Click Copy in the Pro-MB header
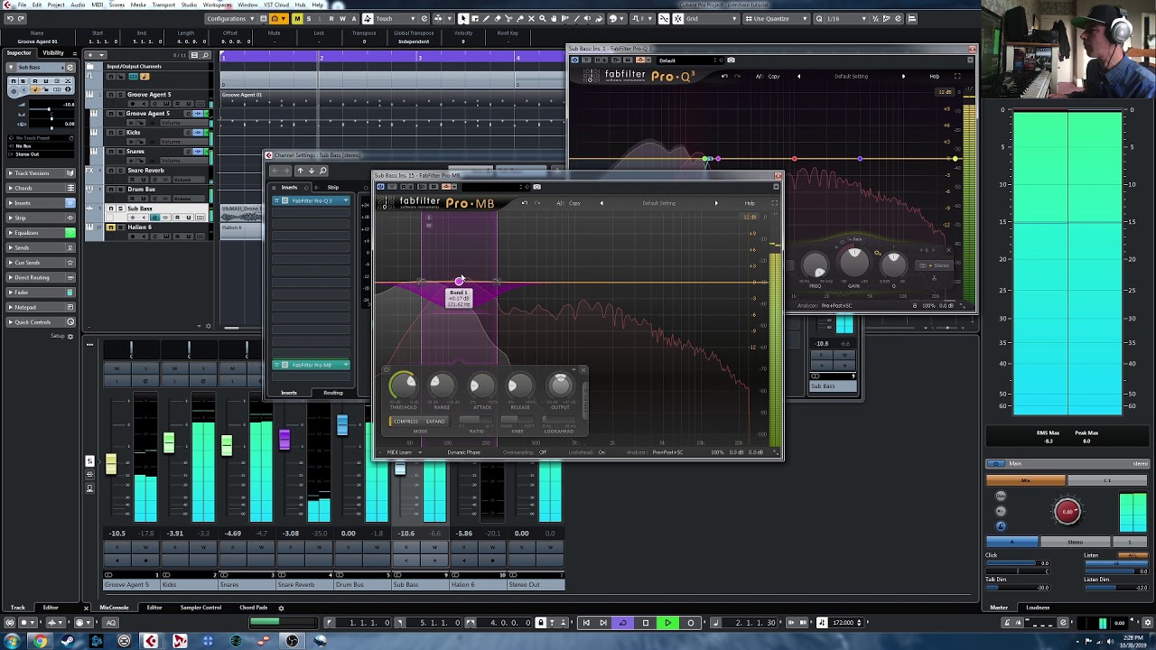 574,203
